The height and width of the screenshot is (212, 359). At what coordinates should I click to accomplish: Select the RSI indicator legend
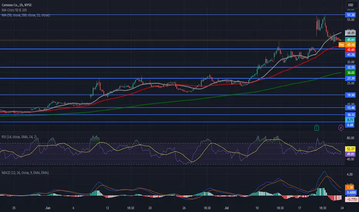(19, 137)
